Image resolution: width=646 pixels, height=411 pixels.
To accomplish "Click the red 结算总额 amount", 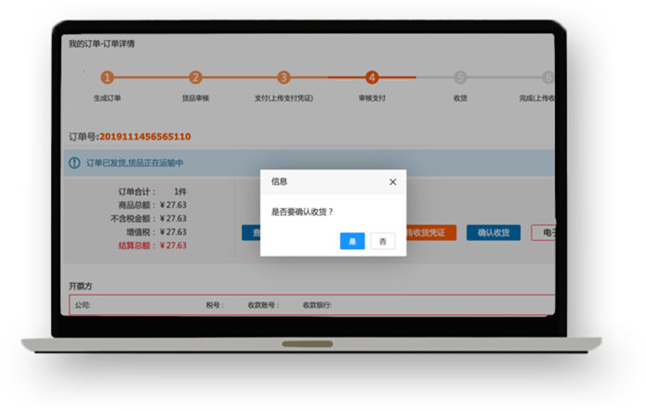I will click(x=174, y=245).
